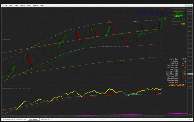Viewport: 194px width, 122px height.
Task: Click the #1496281 sell order label
Action: 6,40
